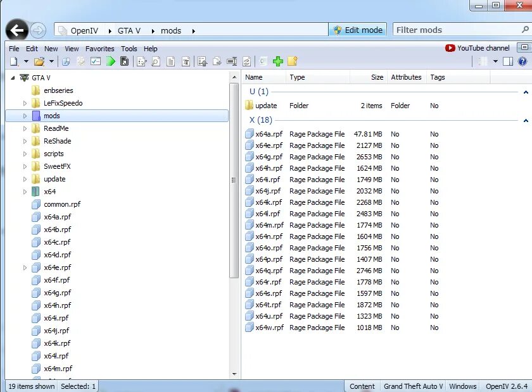The width and height of the screenshot is (532, 392).
Task: Click the black back arrow button
Action: [16, 30]
